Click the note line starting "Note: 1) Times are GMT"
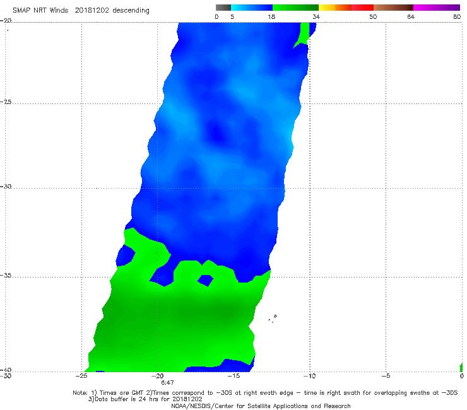The width and height of the screenshot is (467, 410). point(265,393)
